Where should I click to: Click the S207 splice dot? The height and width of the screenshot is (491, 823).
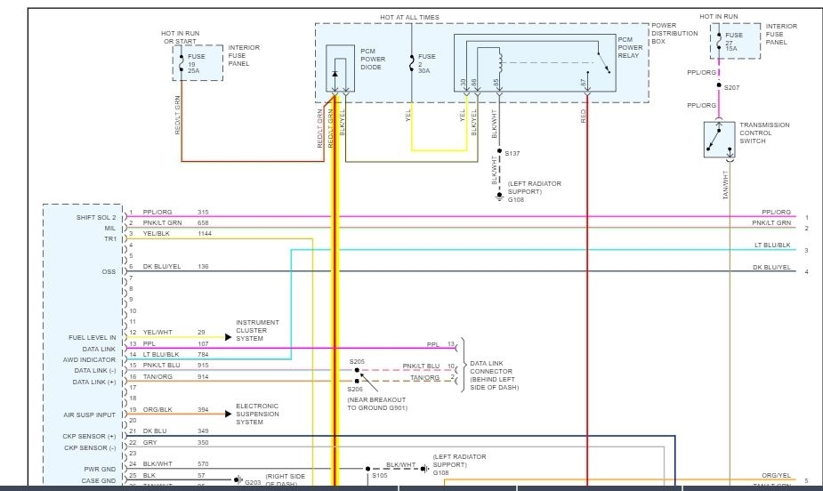(x=719, y=85)
